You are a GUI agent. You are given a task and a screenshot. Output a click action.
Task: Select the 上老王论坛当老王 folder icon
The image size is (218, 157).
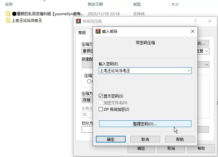[x=8, y=21]
